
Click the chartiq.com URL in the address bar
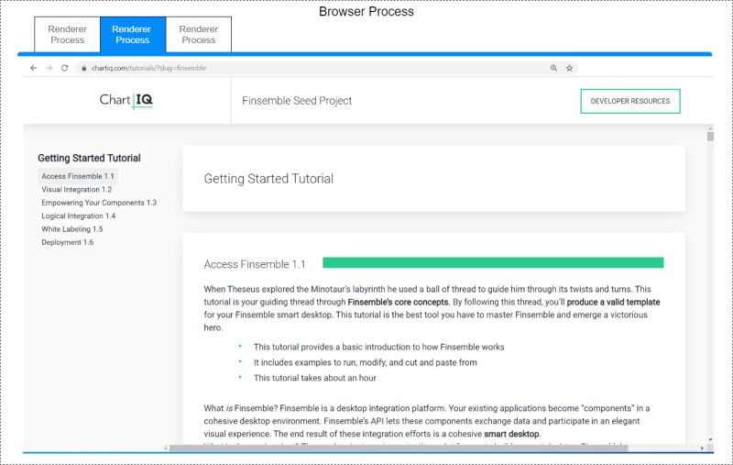[x=148, y=68]
